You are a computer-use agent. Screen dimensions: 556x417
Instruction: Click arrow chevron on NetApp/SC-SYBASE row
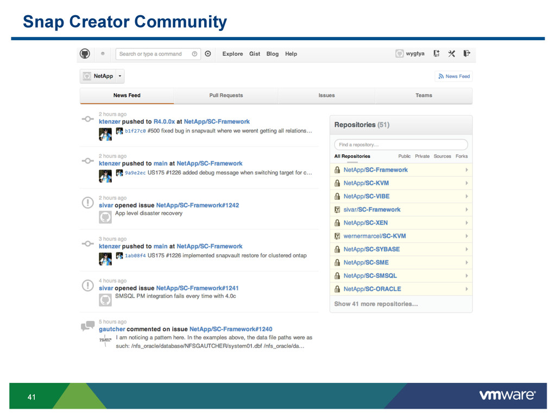pyautogui.click(x=466, y=249)
